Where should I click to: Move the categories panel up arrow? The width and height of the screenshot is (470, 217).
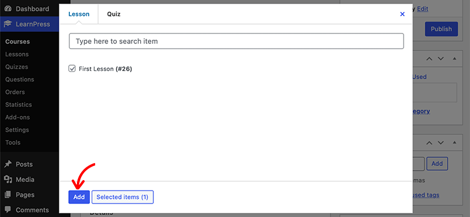click(429, 59)
